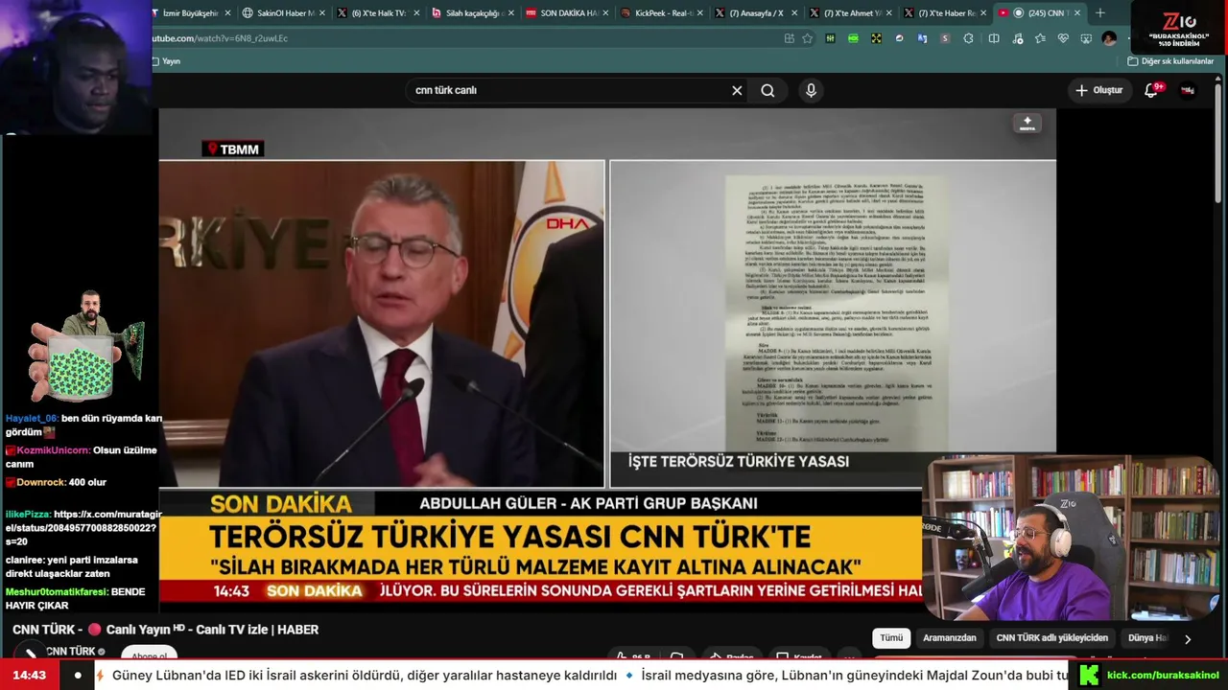Viewport: 1228px width, 690px height.
Task: Open the Diğer sık kullanılanlar bookmarks folder
Action: point(1170,61)
